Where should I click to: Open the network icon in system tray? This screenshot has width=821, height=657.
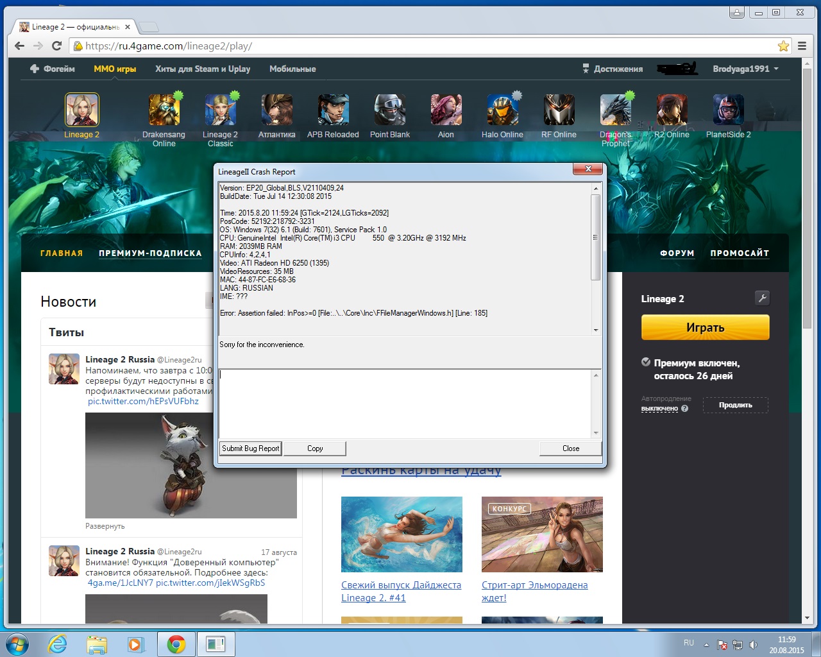[738, 645]
